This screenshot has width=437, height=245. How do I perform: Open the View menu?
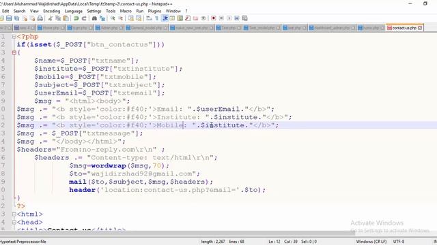pos(34,11)
